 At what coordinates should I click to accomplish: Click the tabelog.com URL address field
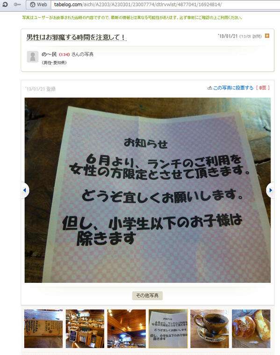point(166,5)
